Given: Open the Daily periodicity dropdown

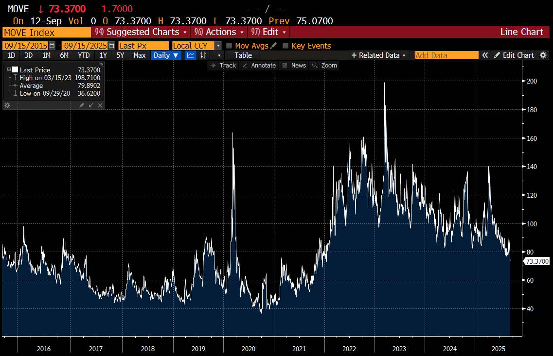Looking at the screenshot, I should (x=166, y=55).
